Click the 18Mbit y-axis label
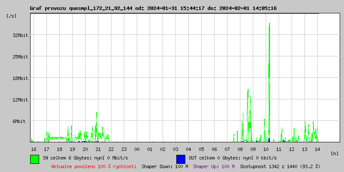This screenshot has width=344, height=172. pyautogui.click(x=20, y=78)
